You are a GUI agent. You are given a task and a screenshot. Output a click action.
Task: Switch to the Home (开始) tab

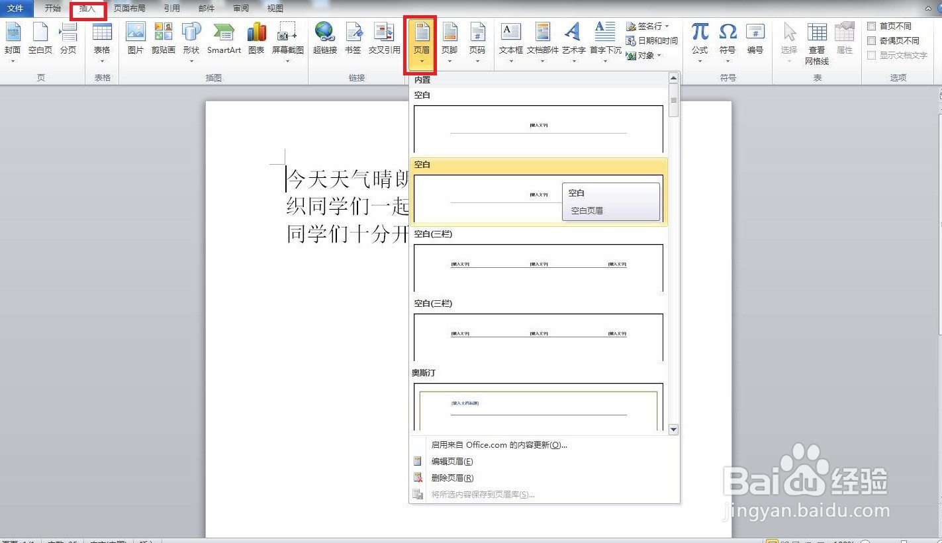click(53, 9)
